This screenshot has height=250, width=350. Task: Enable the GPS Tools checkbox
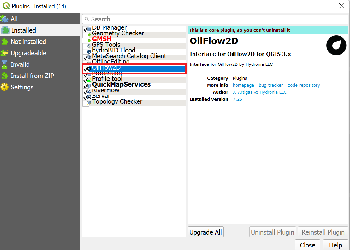coord(85,46)
